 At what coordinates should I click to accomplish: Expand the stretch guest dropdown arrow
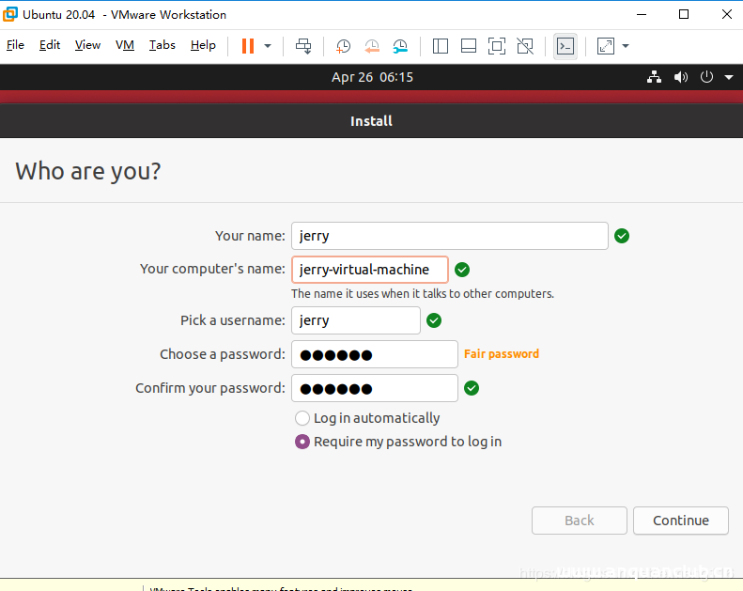tap(626, 46)
